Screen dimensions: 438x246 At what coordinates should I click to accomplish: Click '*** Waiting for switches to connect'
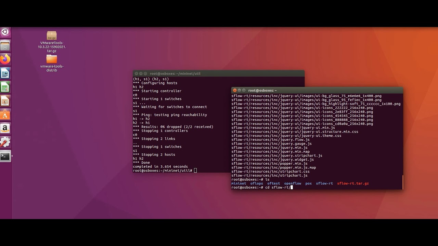point(170,107)
